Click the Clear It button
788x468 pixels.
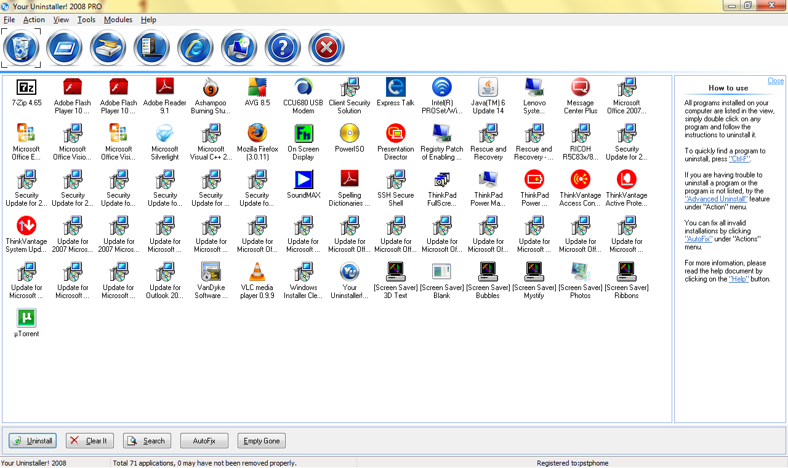pos(90,441)
